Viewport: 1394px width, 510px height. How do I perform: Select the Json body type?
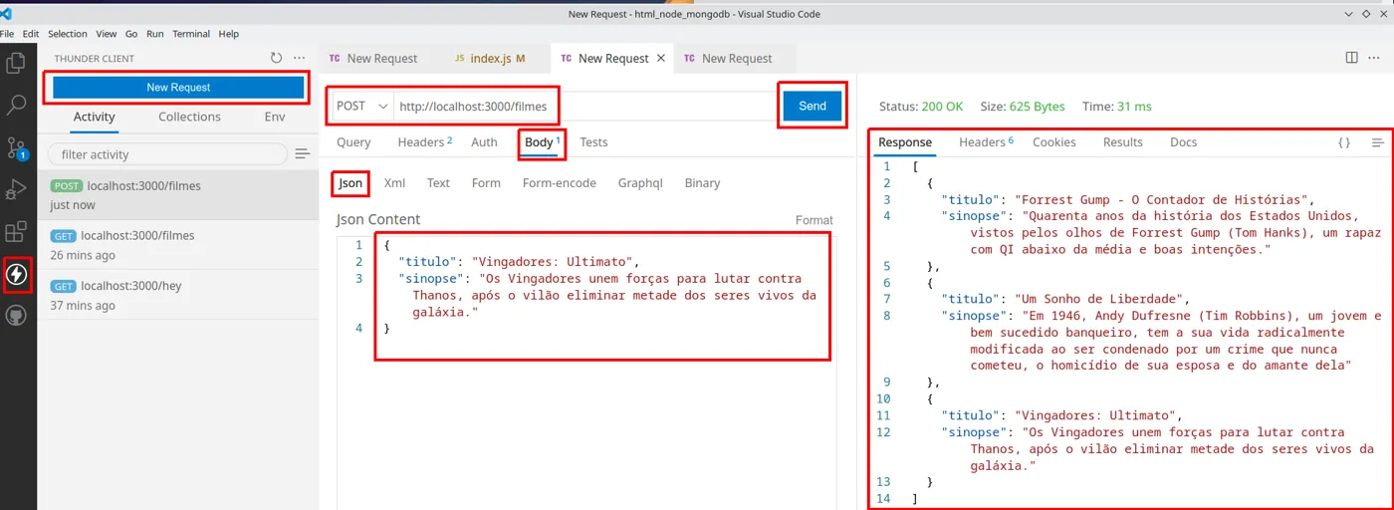click(350, 183)
